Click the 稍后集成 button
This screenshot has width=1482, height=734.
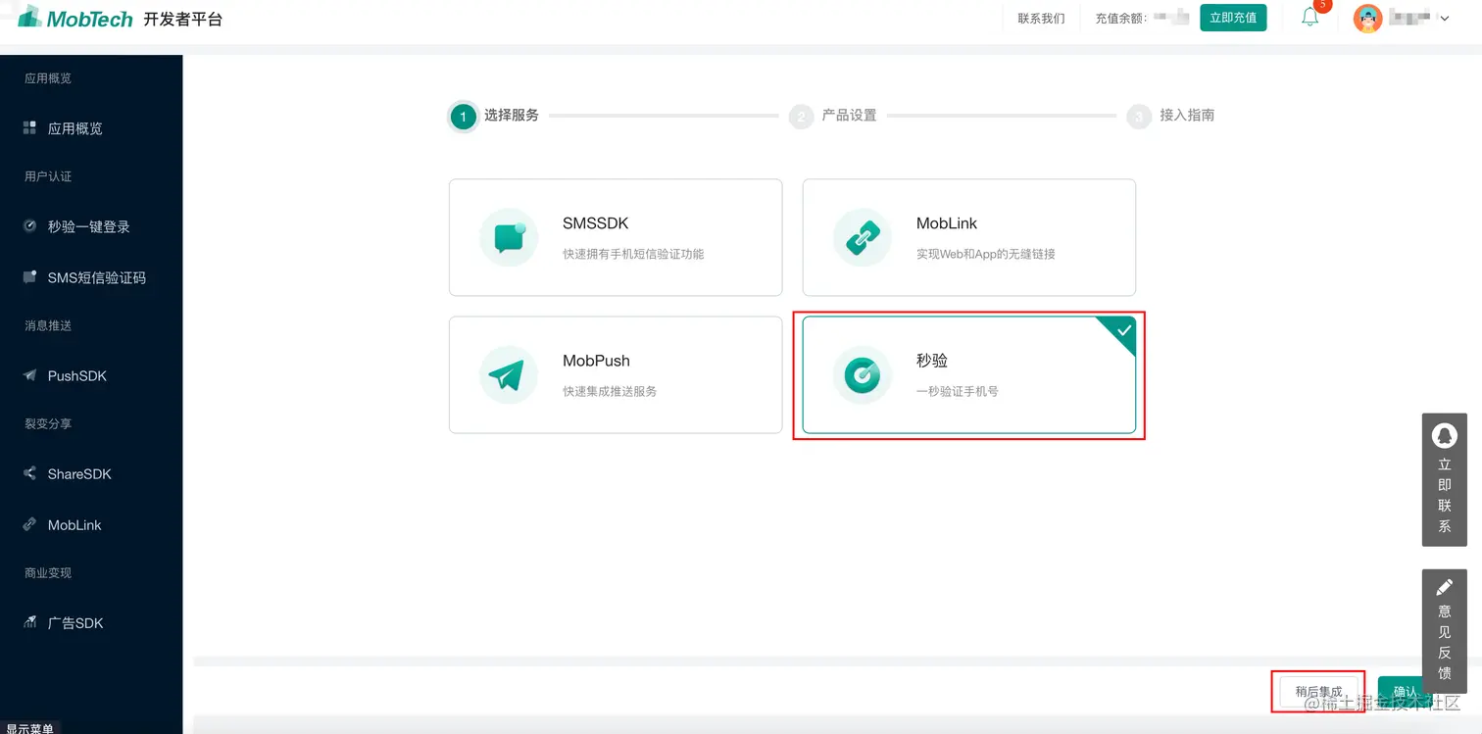(1318, 692)
